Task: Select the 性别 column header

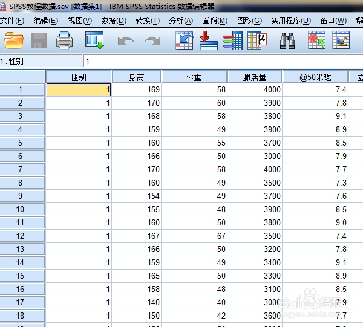Action: [x=79, y=77]
